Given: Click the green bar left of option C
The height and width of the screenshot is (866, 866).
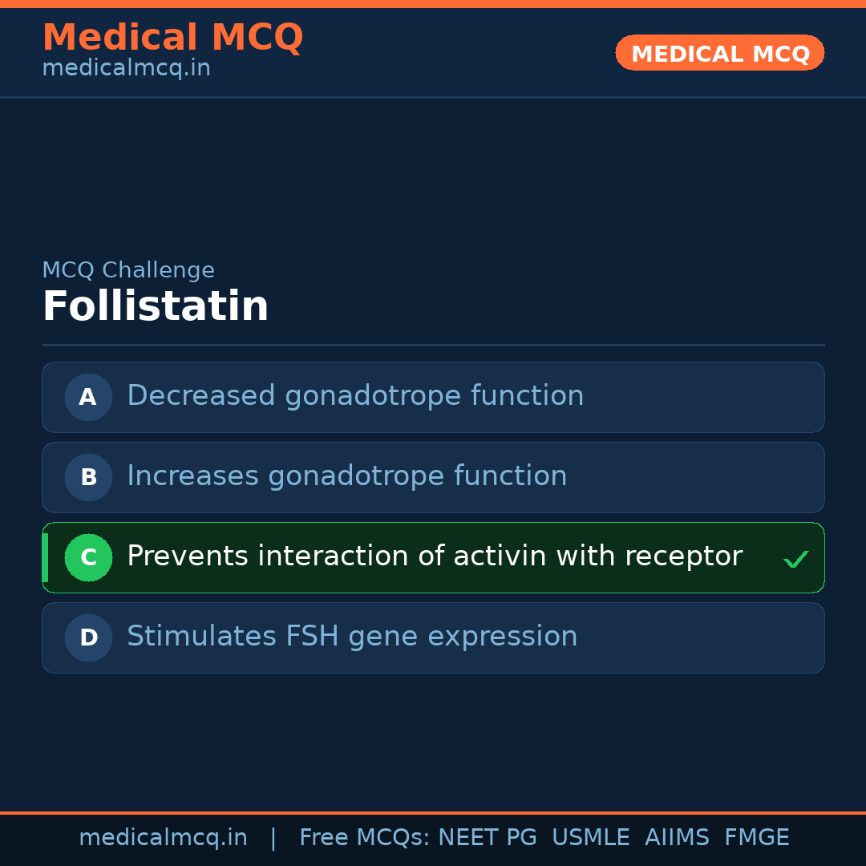Looking at the screenshot, I should coord(45,557).
